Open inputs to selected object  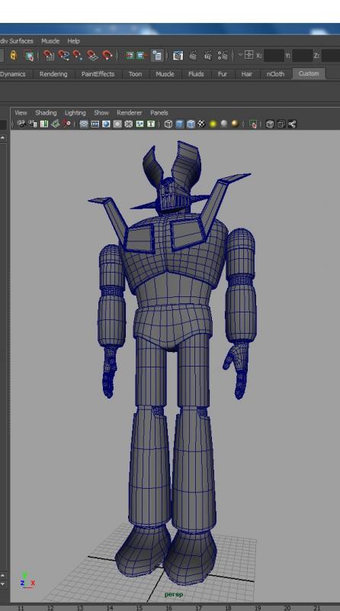(x=130, y=56)
